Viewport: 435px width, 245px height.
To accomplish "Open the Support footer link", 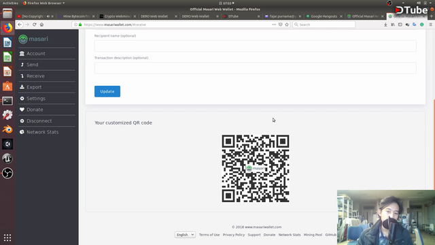I will pyautogui.click(x=254, y=235).
